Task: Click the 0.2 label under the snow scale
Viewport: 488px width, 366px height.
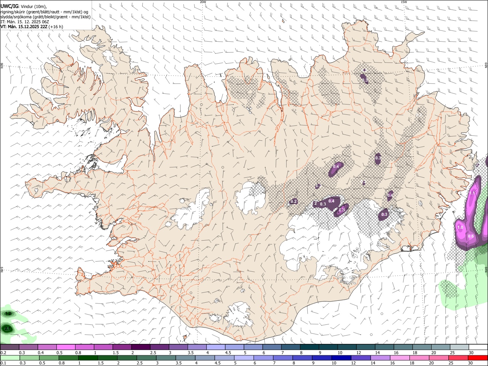Action: [x=3, y=353]
